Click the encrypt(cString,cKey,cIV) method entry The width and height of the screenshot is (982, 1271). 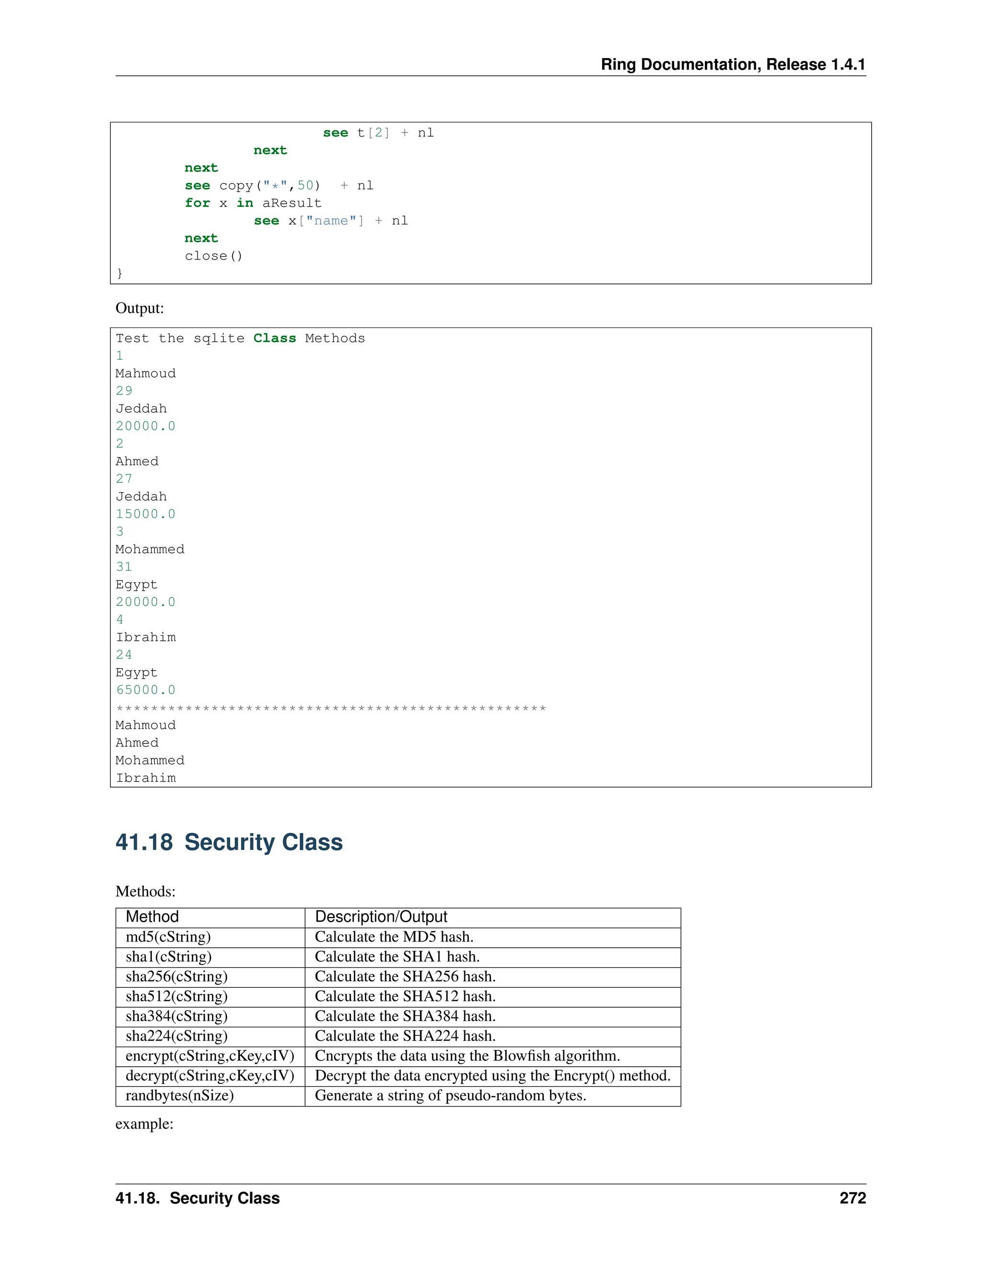tap(210, 1055)
